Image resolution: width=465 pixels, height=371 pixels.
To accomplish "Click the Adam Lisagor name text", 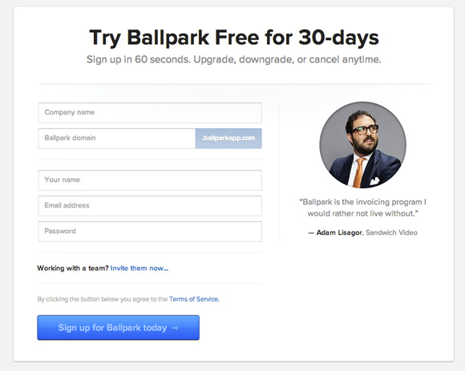I will tap(339, 232).
